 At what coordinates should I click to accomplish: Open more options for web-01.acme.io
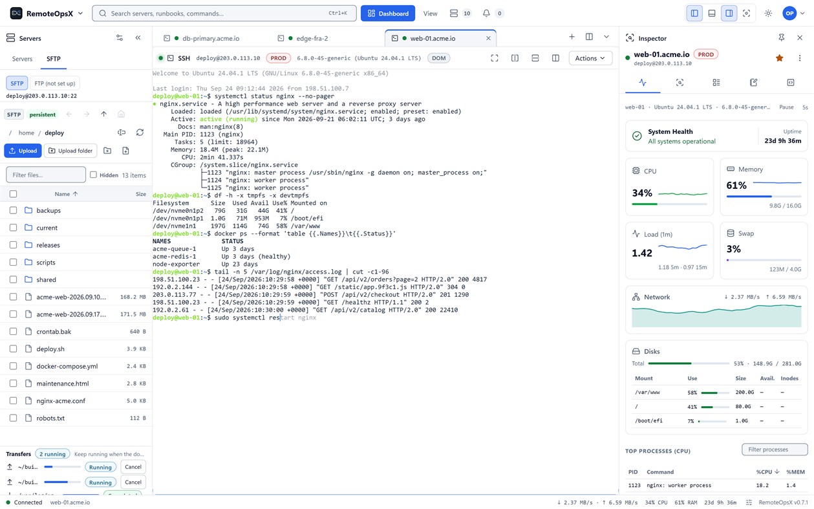(800, 58)
